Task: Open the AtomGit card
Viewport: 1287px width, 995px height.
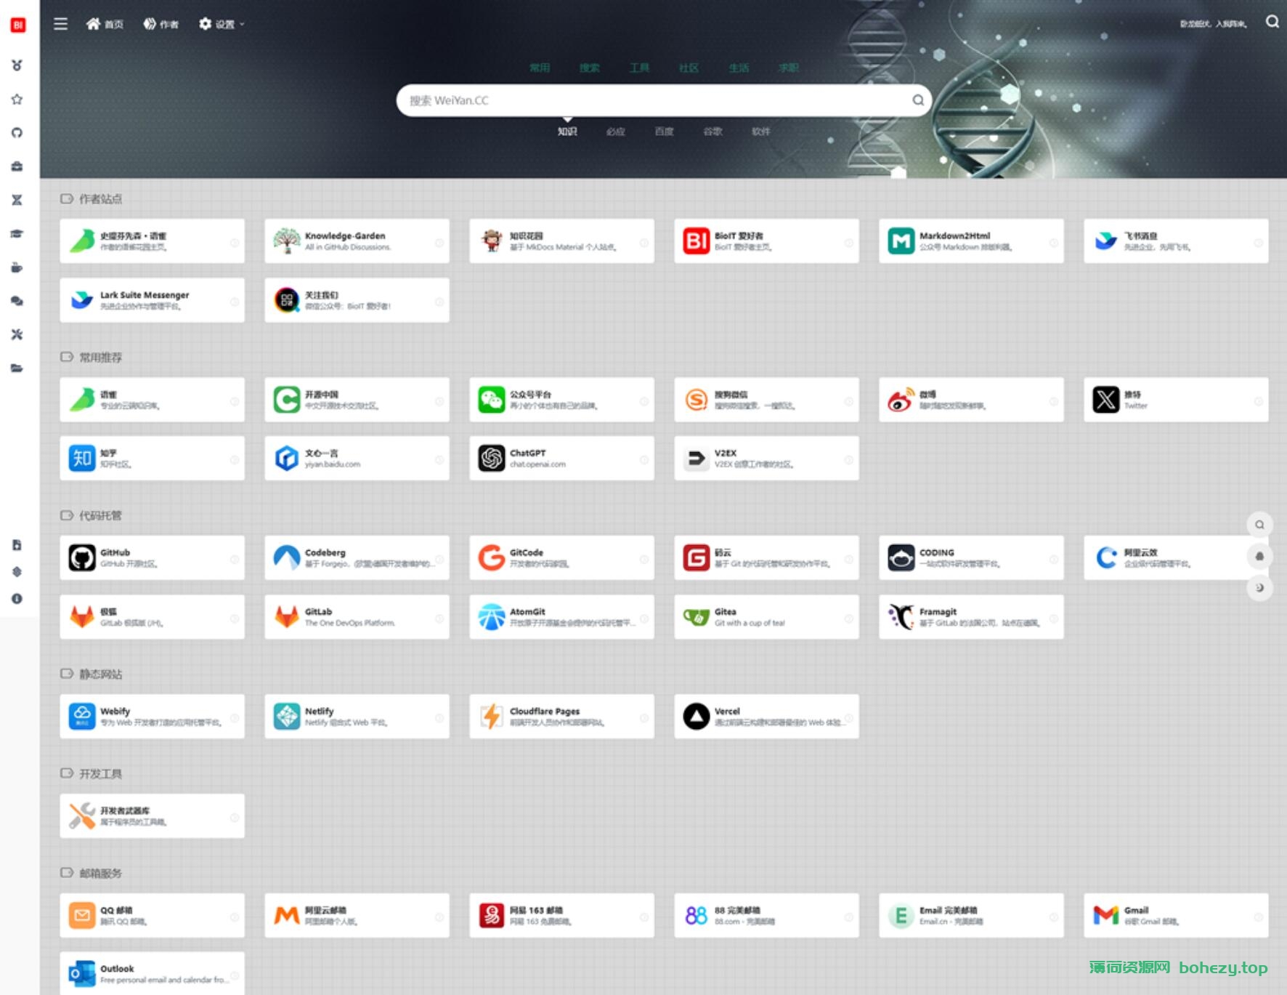Action: coord(561,617)
